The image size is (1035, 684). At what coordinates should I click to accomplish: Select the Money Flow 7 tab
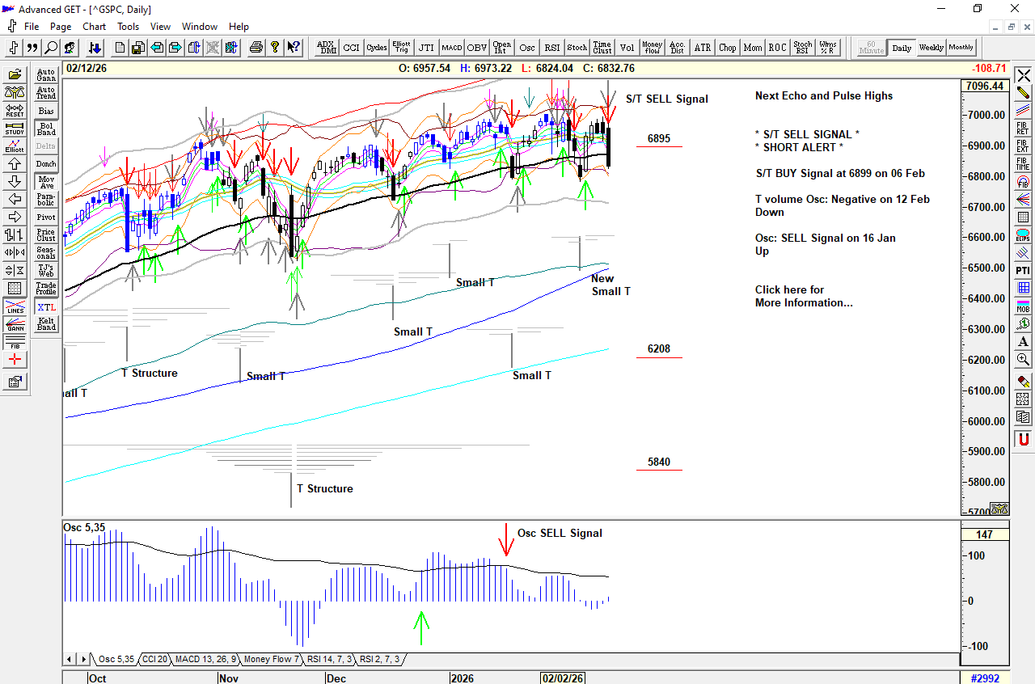click(x=271, y=660)
